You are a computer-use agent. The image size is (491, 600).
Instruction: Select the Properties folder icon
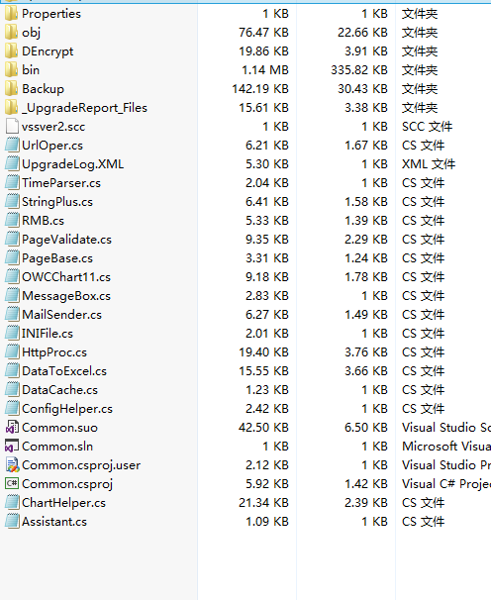(x=12, y=14)
